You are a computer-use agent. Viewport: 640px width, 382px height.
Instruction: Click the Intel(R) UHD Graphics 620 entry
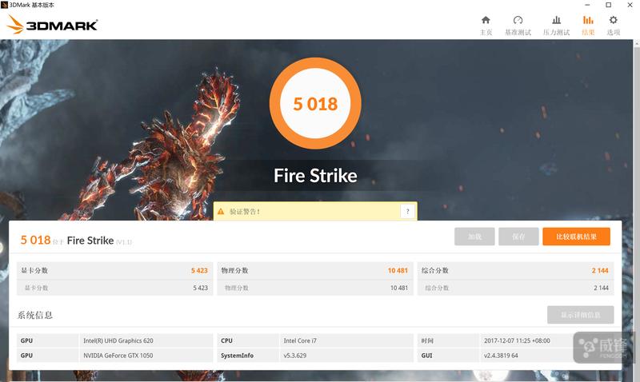(x=118, y=340)
